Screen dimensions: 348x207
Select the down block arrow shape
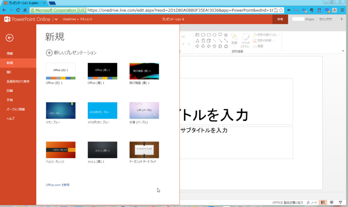pos(203,46)
